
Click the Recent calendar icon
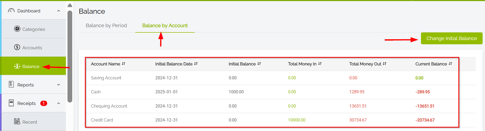[x=17, y=122]
